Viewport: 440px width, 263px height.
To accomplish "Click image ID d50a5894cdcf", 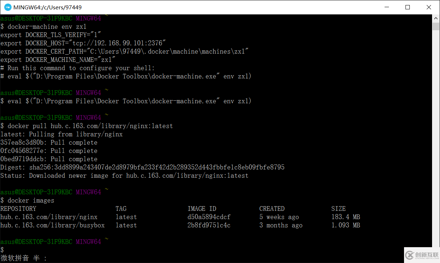I will [209, 217].
